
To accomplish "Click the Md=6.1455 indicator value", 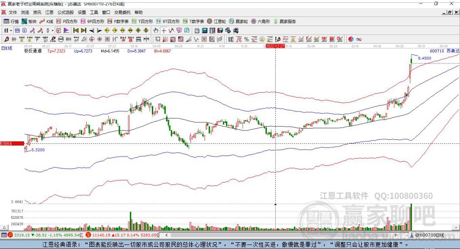I will (x=110, y=51).
